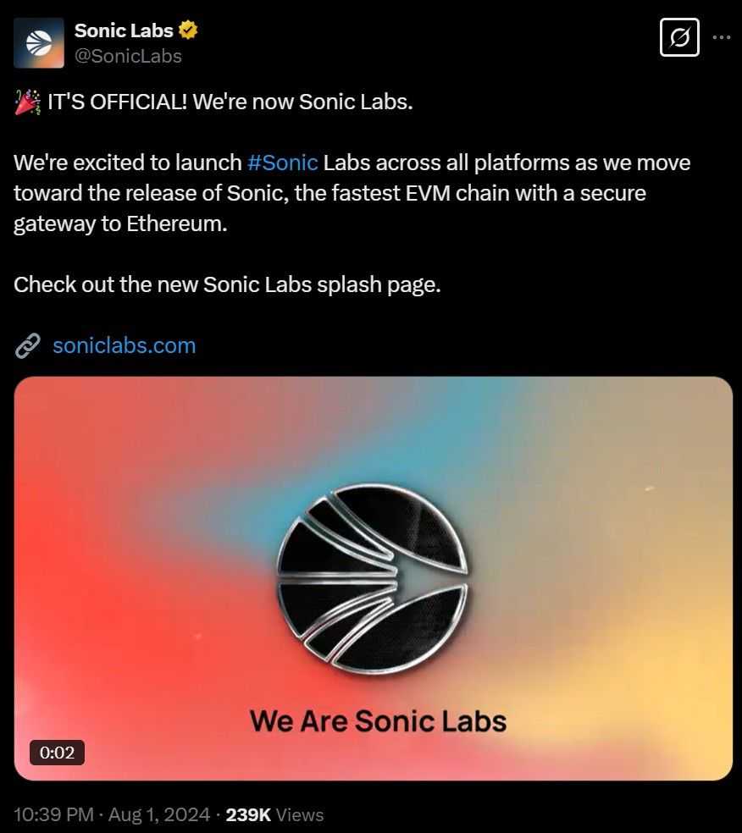Click the chain link icon
The width and height of the screenshot is (742, 833).
click(28, 345)
